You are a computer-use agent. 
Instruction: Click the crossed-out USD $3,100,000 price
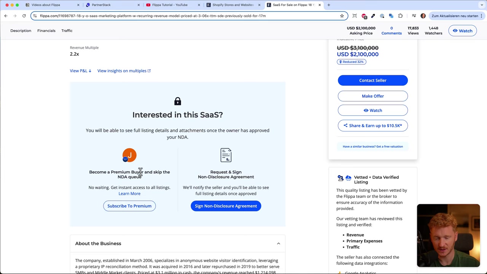tap(358, 48)
